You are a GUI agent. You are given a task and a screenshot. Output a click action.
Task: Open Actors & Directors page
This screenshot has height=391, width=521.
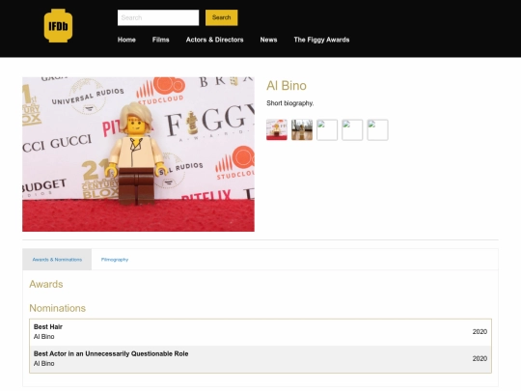click(x=214, y=40)
